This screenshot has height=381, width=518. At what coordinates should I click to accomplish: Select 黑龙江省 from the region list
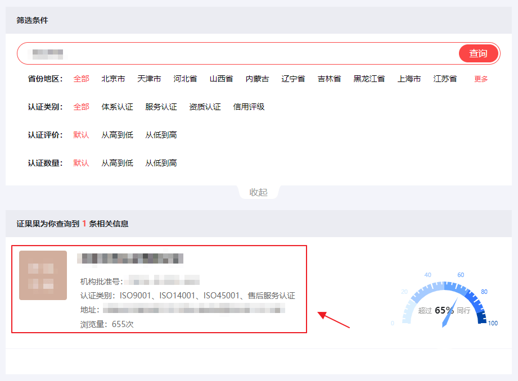coord(369,79)
